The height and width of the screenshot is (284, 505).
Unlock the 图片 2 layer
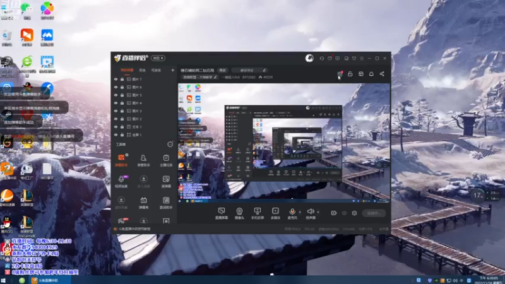[122, 119]
